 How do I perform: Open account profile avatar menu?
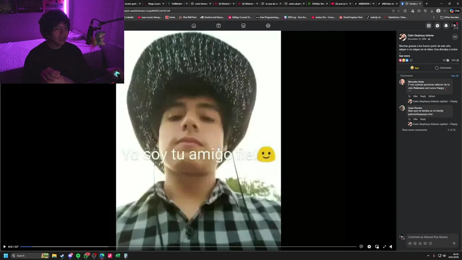(x=455, y=26)
